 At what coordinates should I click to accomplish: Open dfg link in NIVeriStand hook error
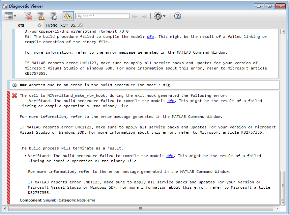coord(171,101)
